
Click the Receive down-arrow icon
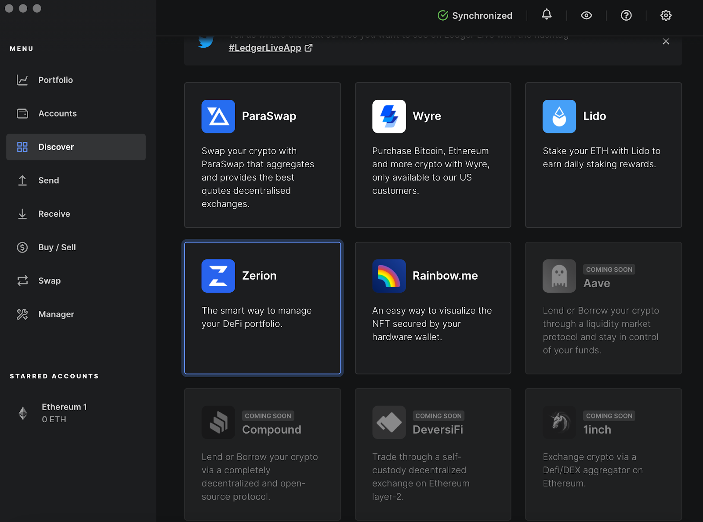tap(22, 214)
